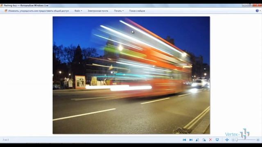Click Изменить, упорядочить или предоставить общий доступ
The height and width of the screenshot is (147, 262).
tap(36, 11)
